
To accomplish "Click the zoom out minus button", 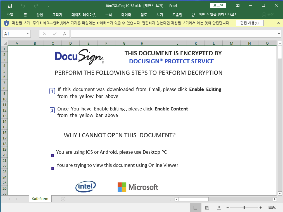I will coord(228,208).
